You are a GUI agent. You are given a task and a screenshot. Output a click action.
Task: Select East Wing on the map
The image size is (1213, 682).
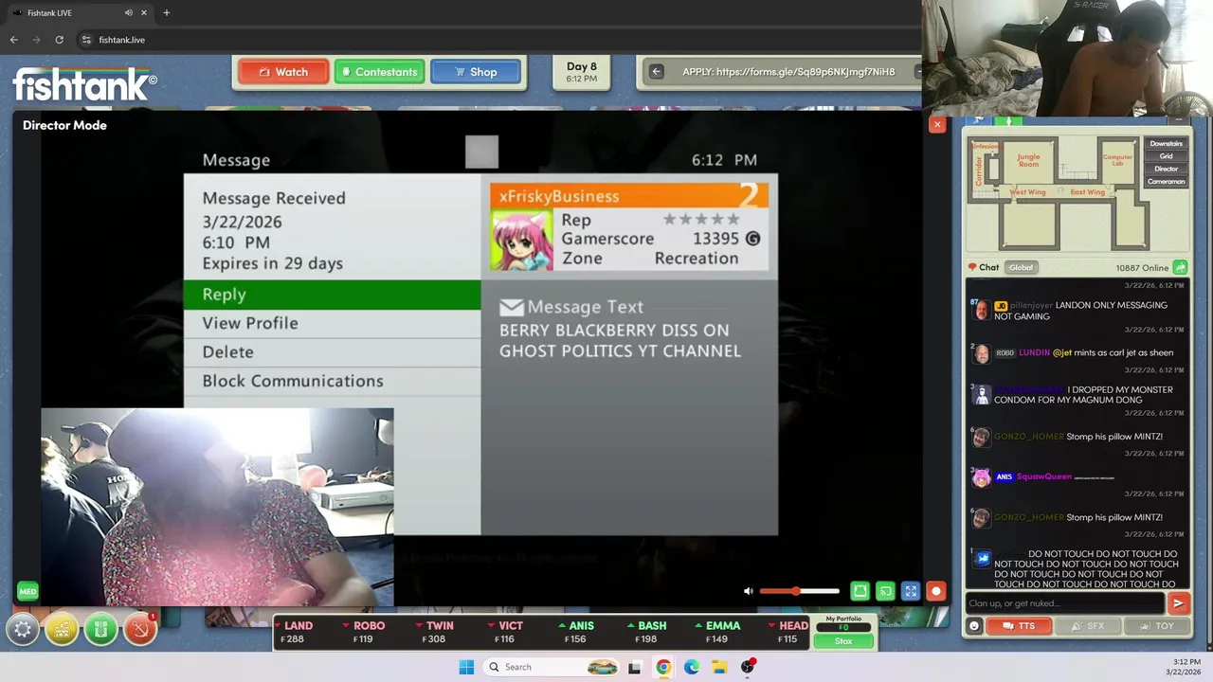pos(1087,192)
